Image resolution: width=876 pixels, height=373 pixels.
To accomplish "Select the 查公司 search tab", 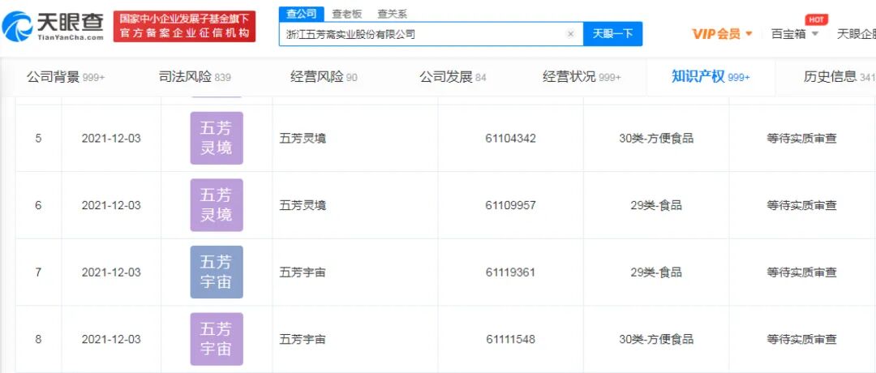I will [301, 14].
